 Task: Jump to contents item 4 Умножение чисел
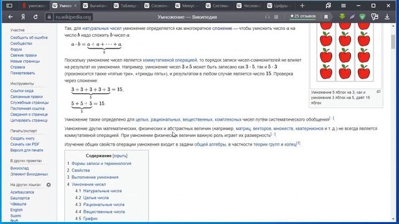(x=89, y=184)
